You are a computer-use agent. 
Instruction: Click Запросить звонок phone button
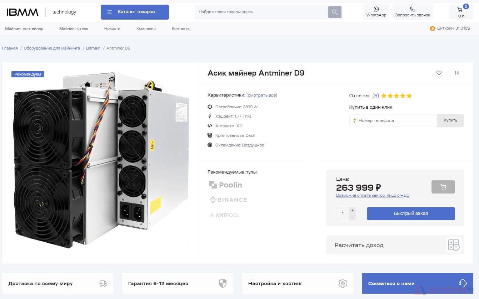(413, 12)
